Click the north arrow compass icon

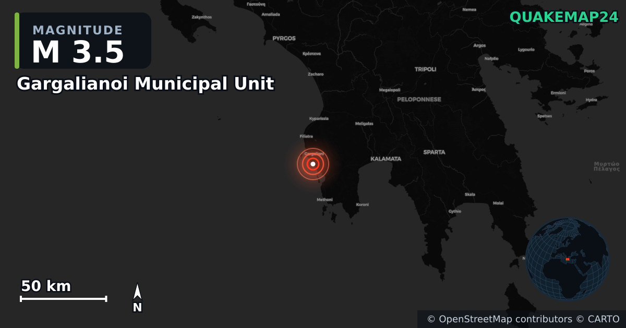point(137,298)
